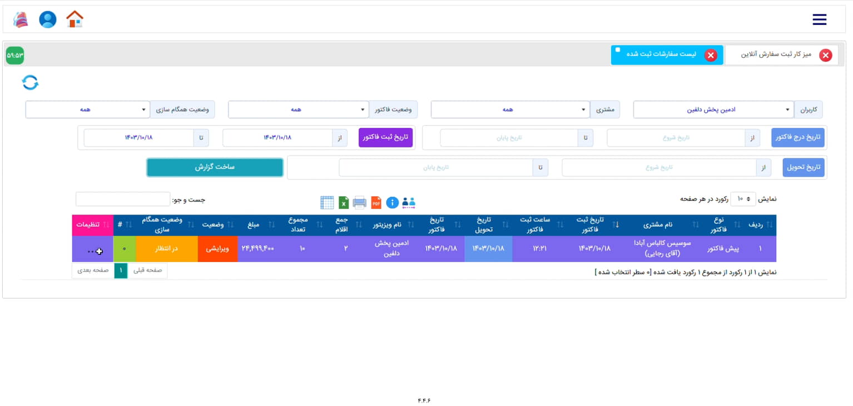Export the report as PDF
The height and width of the screenshot is (406, 853).
pos(376,203)
